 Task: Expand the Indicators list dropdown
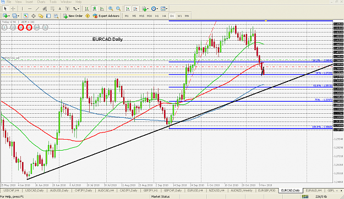pos(148,9)
